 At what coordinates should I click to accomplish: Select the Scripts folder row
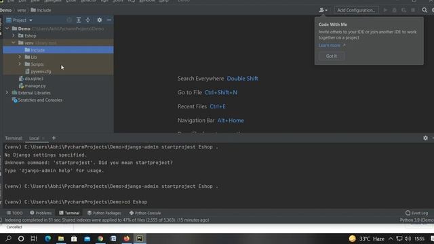58,64
